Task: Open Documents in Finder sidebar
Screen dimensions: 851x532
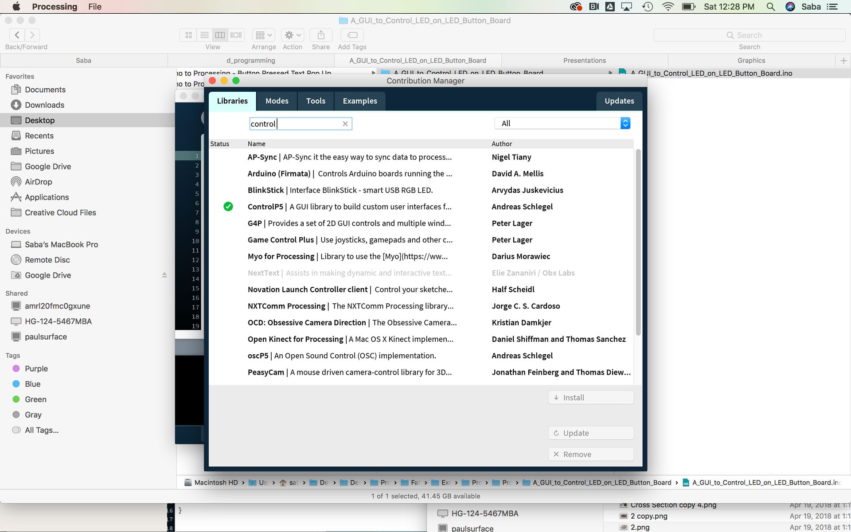Action: (x=45, y=90)
